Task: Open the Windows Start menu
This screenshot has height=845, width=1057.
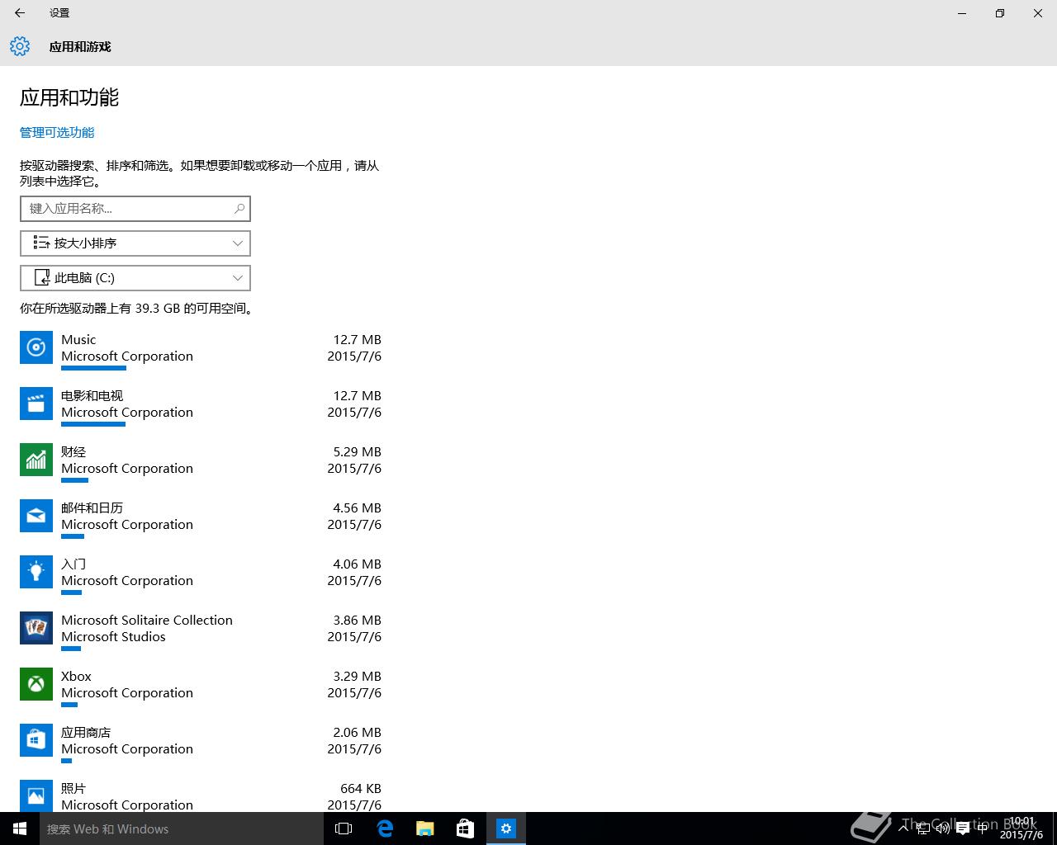Action: click(x=20, y=828)
